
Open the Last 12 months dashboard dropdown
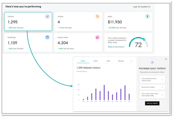pos(142,6)
